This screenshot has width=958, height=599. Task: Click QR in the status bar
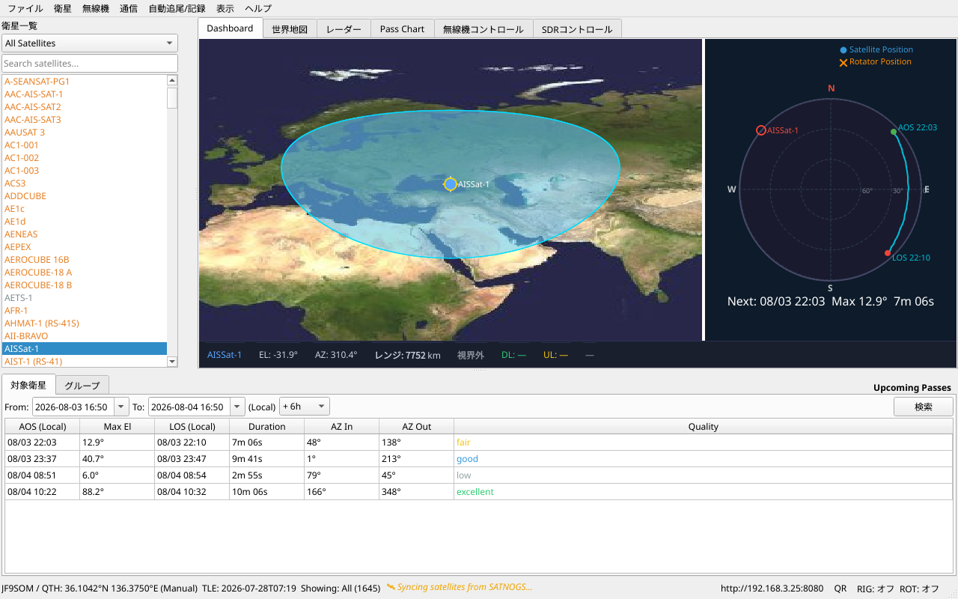840,589
